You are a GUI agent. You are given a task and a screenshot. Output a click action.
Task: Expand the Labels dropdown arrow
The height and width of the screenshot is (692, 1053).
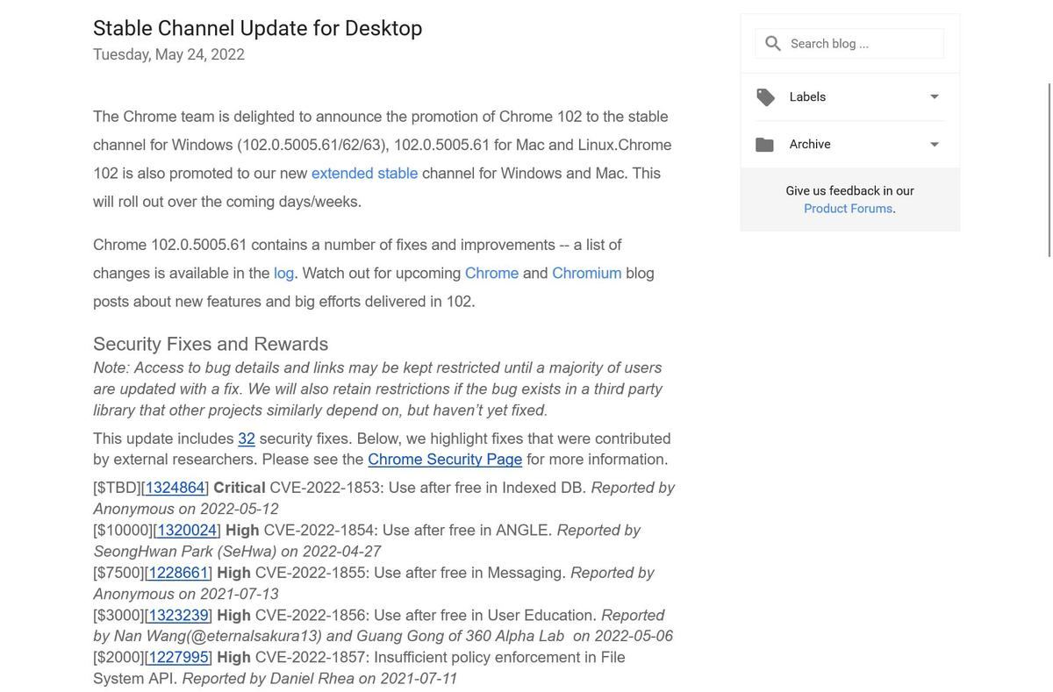(935, 97)
